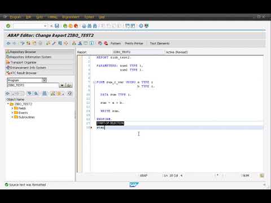Open the ATC Result Browser entry
This screenshot has width=271, height=203.
40,73
